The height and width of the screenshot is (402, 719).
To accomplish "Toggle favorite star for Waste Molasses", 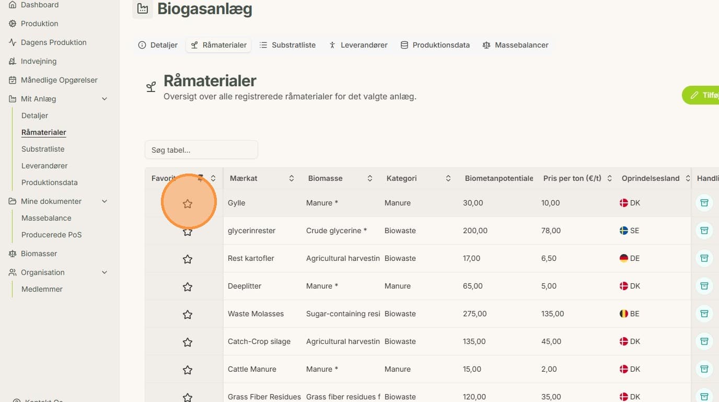I will pyautogui.click(x=188, y=314).
